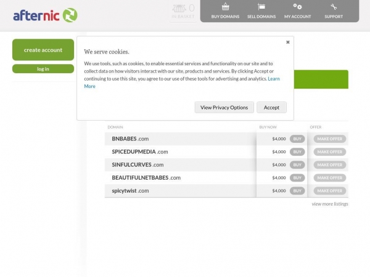Open the MY ACCOUNT menu label
This screenshot has height=277, width=370.
click(x=297, y=17)
